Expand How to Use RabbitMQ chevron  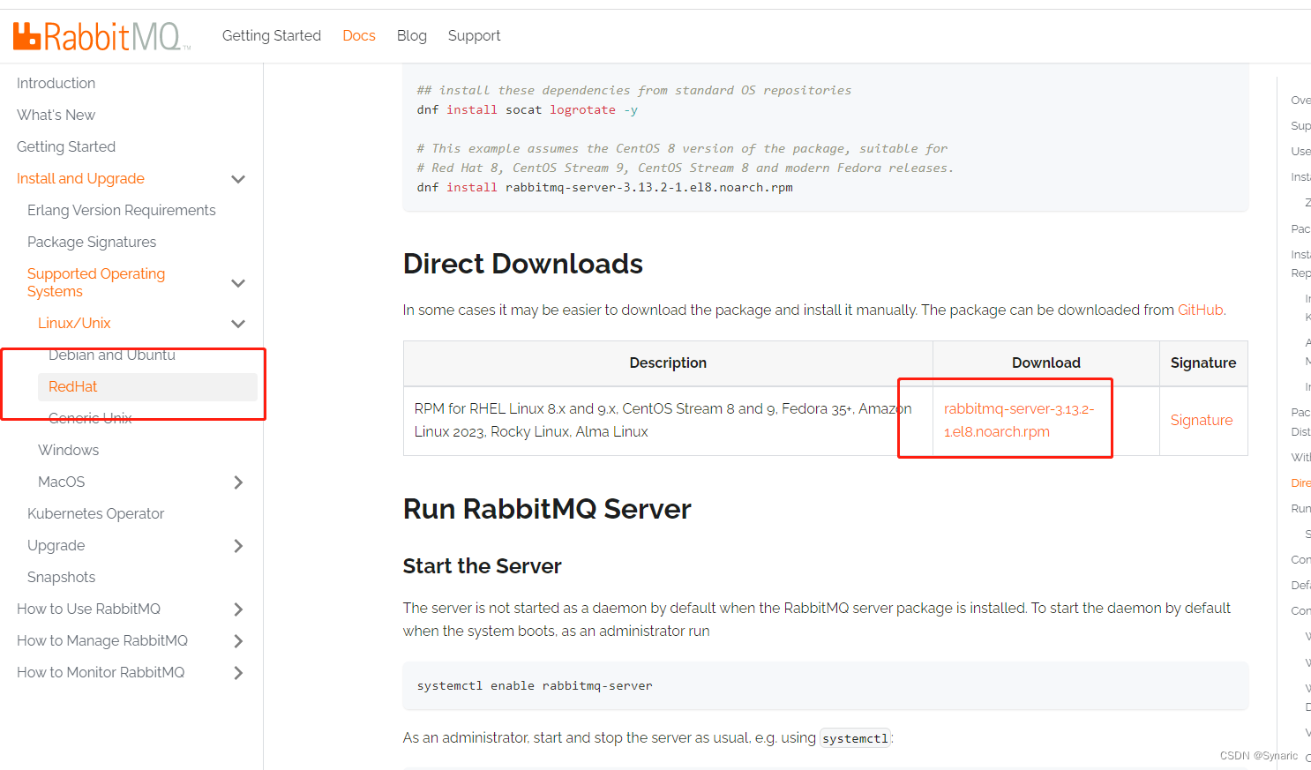(x=238, y=609)
